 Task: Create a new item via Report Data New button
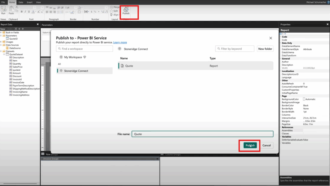(x=3, y=29)
